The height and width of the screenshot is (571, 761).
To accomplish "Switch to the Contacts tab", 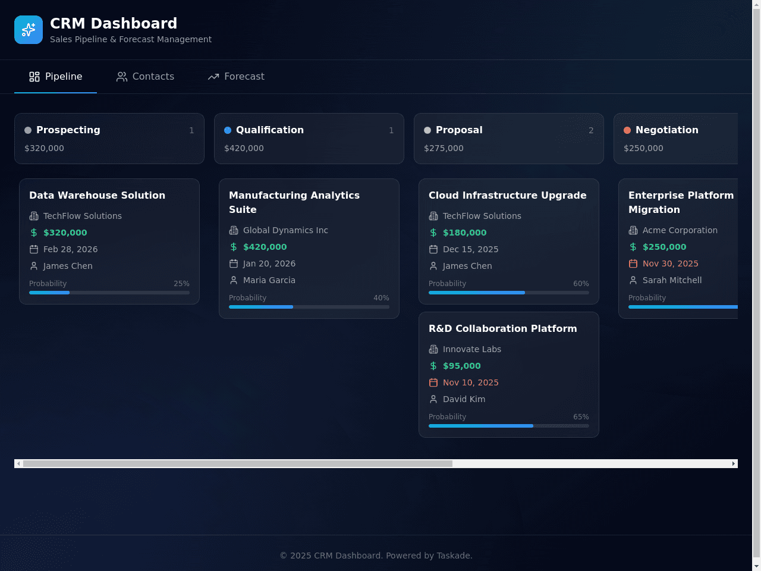I will [145, 77].
